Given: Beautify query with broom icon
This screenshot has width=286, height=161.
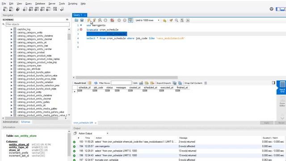Looking at the screenshot, I should pyautogui.click(x=171, y=20).
